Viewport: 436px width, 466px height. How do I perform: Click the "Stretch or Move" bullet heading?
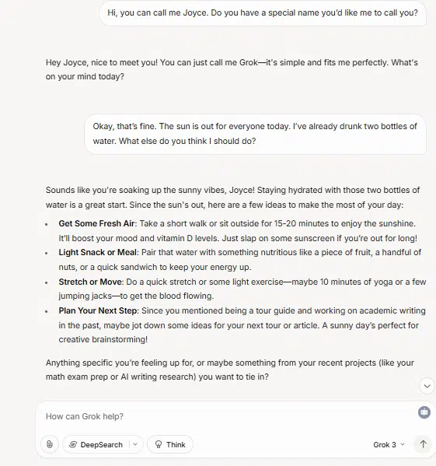90,282
